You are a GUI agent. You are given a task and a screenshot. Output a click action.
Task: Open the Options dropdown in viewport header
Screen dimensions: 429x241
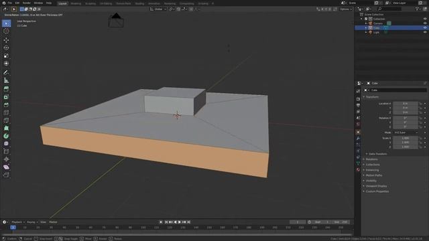346,9
